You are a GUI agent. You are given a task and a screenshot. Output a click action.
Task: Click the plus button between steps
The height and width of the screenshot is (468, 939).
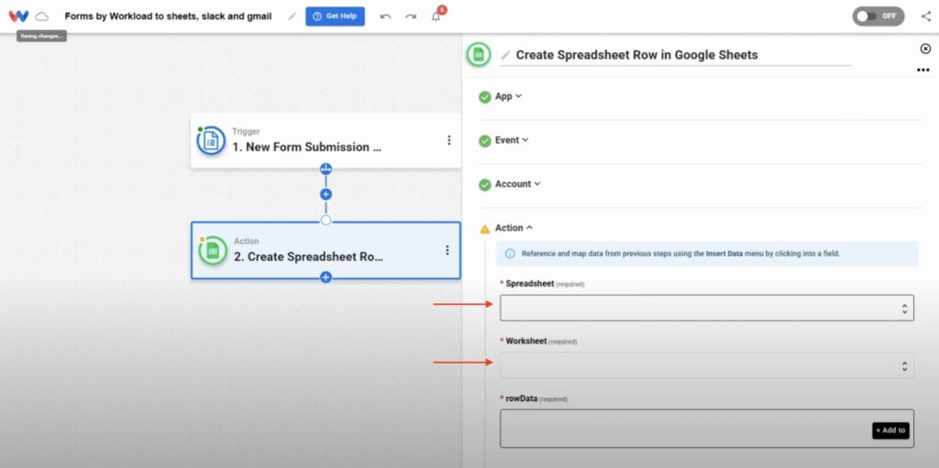click(x=326, y=194)
